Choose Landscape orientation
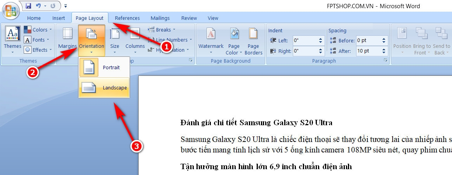Image resolution: width=452 pixels, height=175 pixels. point(104,87)
